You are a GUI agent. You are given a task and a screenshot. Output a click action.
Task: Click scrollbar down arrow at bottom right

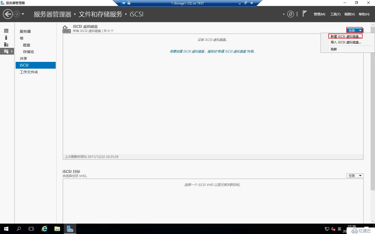(373, 221)
